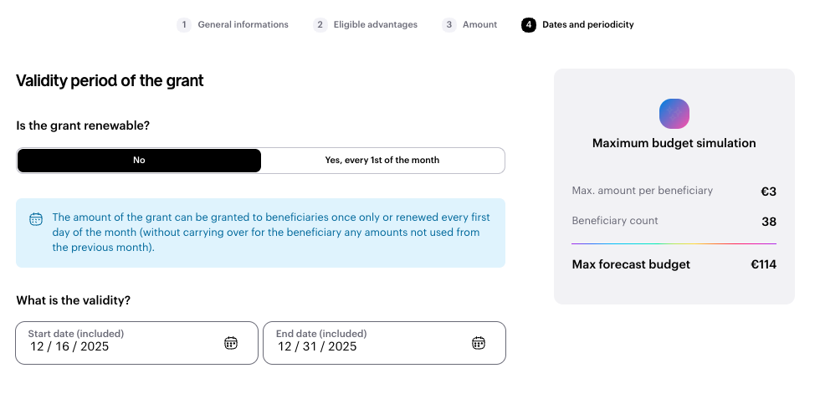Click the Start date input field
Viewport: 820px width, 399px height.
117,344
